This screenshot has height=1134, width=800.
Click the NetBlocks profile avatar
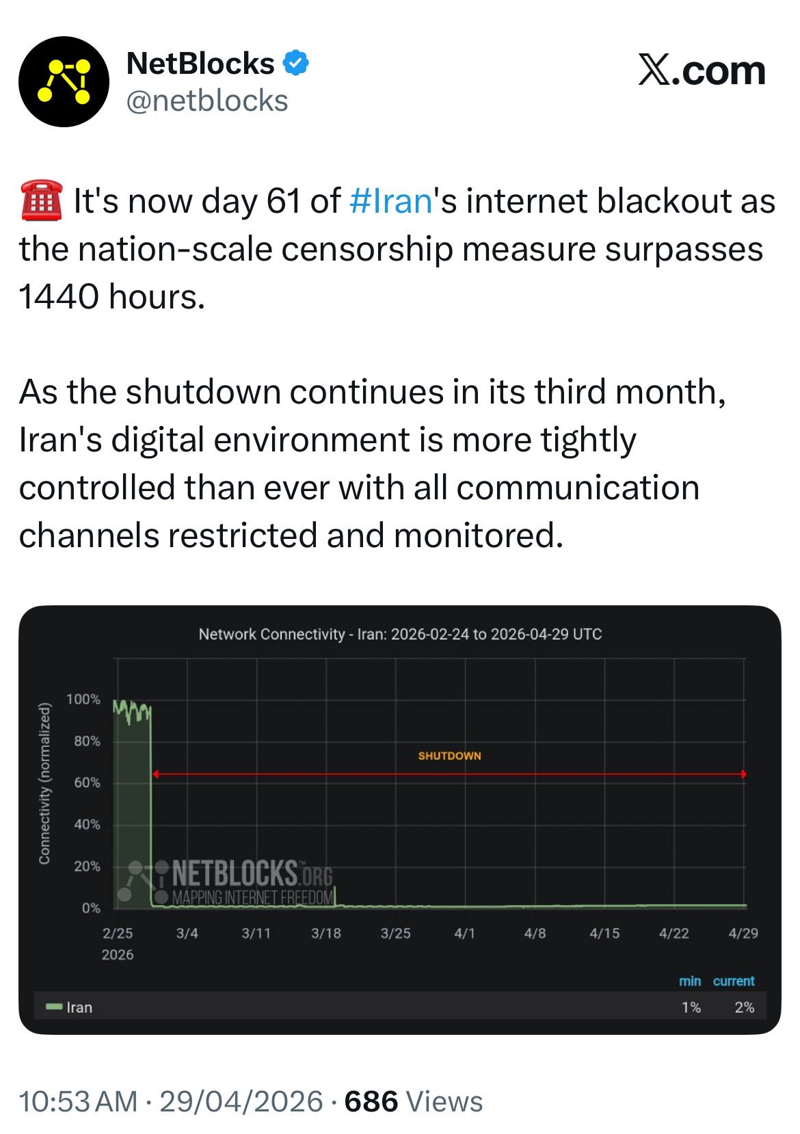(64, 81)
